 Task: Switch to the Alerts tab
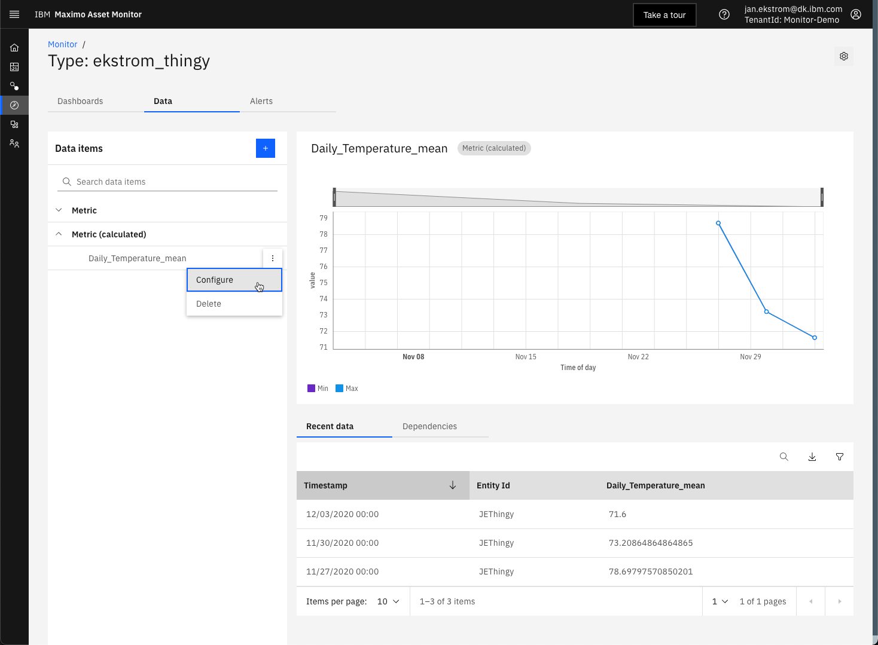[288, 101]
